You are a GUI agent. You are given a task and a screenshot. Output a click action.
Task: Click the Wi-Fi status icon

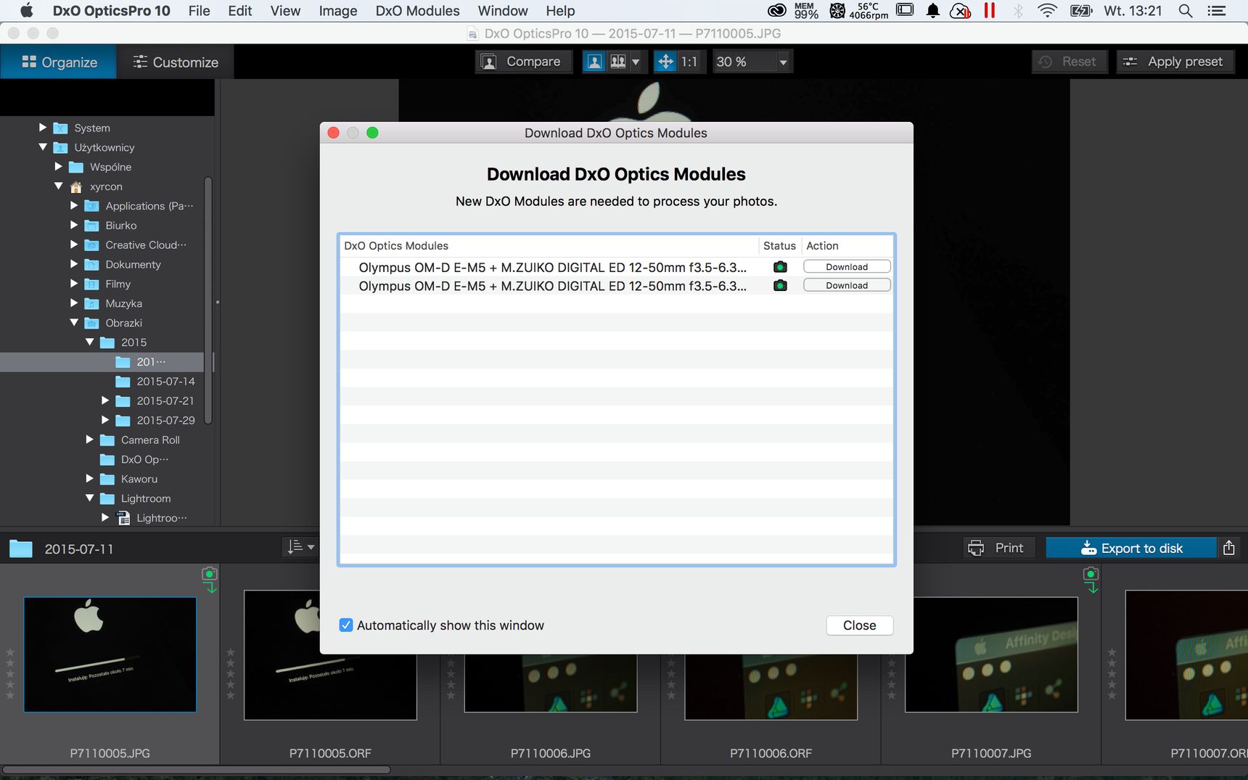[1047, 11]
